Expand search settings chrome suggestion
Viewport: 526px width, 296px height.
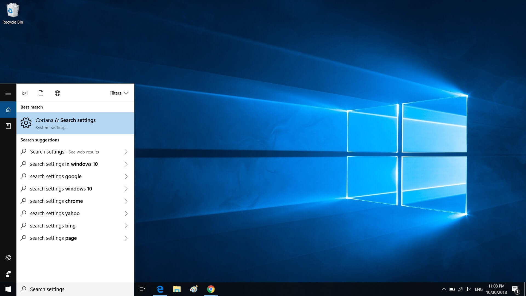[x=125, y=201]
